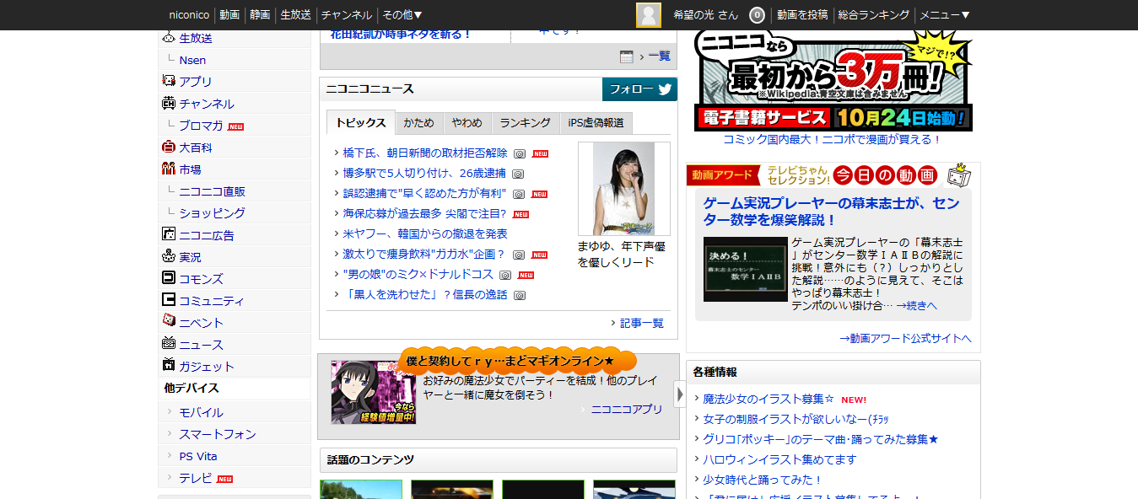Screen dimensions: 1138x499
Task: Click camera icon next to 黒人を洗わせた headline
Action: pyautogui.click(x=520, y=296)
